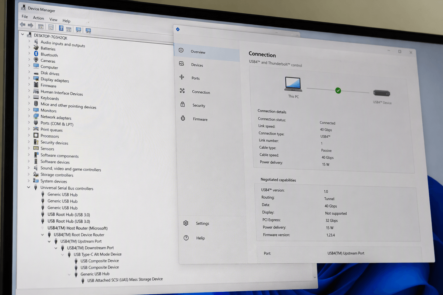Click the blue Help question-mark toolbar icon
Viewport: 443px width, 295px height.
(61, 28)
